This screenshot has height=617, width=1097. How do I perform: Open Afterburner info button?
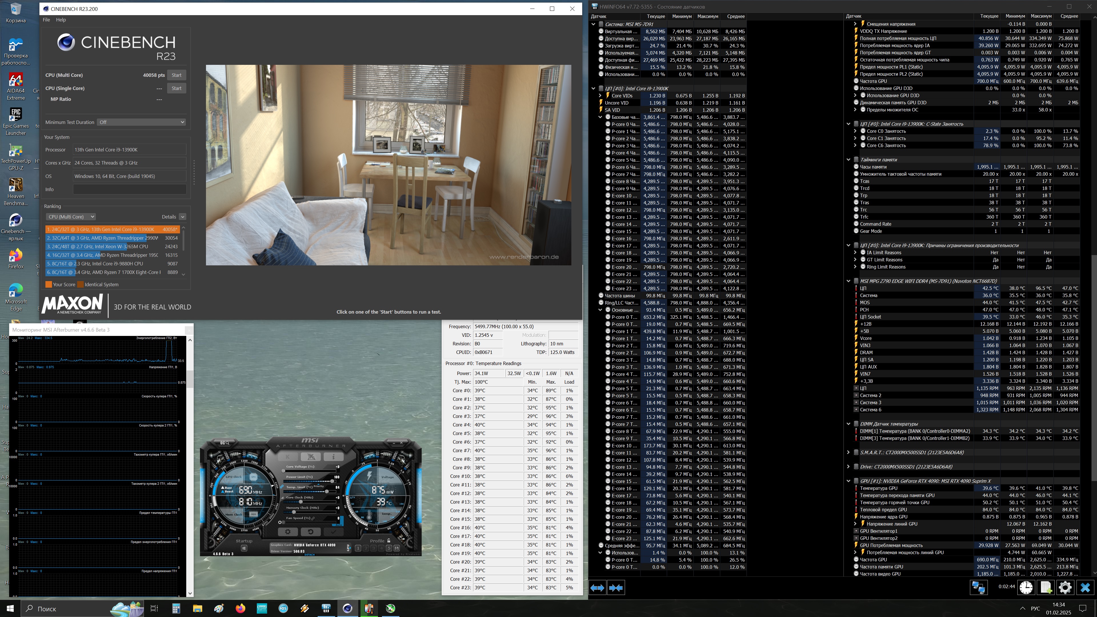point(333,456)
